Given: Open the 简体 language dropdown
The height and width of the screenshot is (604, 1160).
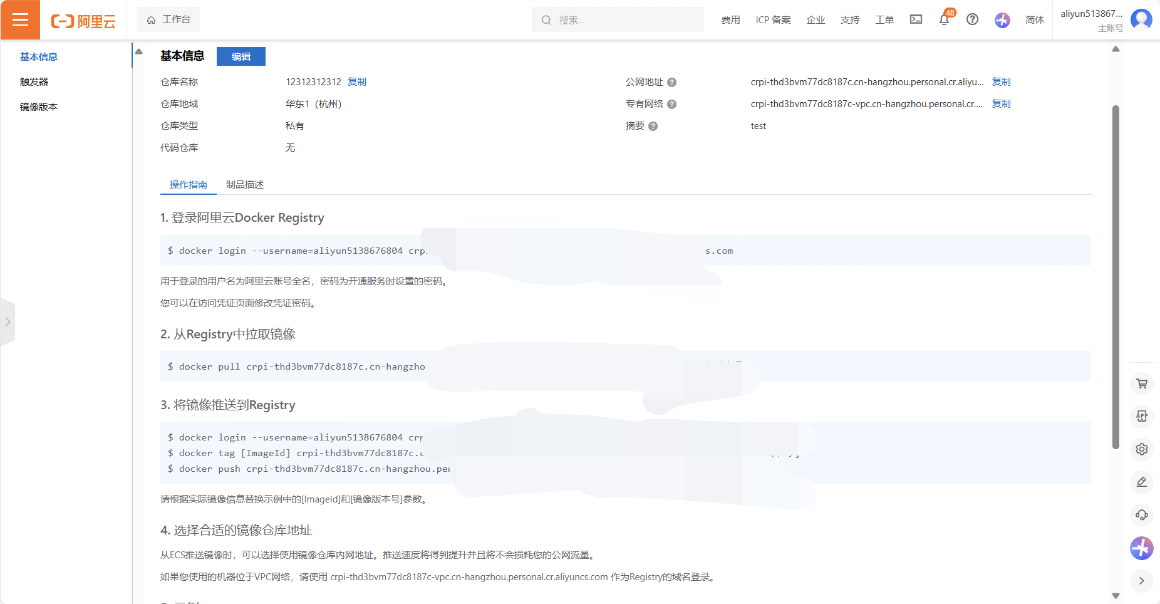Looking at the screenshot, I should pyautogui.click(x=1034, y=20).
